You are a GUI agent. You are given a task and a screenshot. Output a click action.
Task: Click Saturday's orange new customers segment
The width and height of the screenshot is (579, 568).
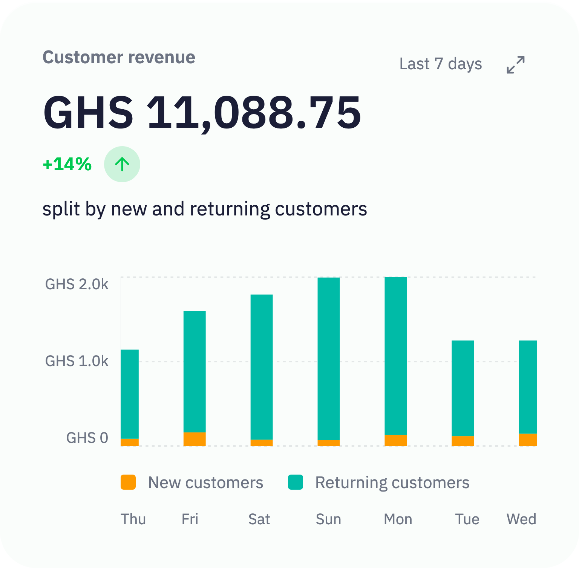262,443
